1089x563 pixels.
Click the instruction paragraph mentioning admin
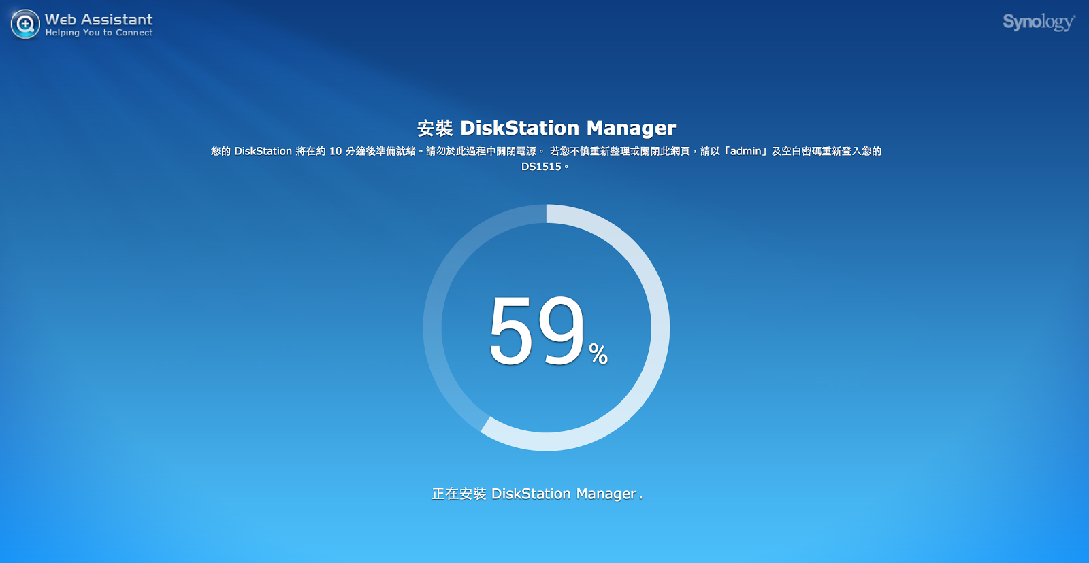546,158
